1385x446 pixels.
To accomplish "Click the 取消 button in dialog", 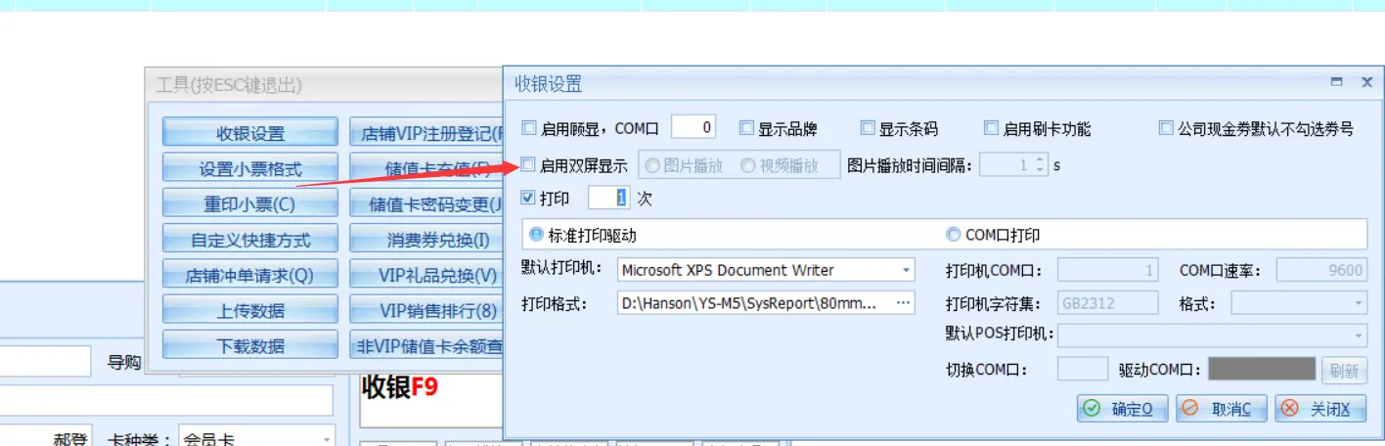I will 1220,409.
